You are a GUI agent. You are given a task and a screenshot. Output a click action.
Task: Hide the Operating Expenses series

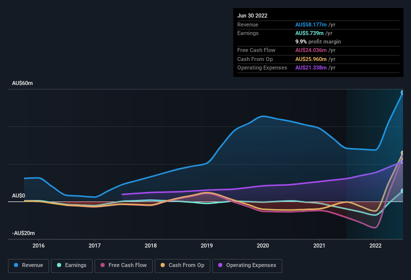tap(247, 265)
